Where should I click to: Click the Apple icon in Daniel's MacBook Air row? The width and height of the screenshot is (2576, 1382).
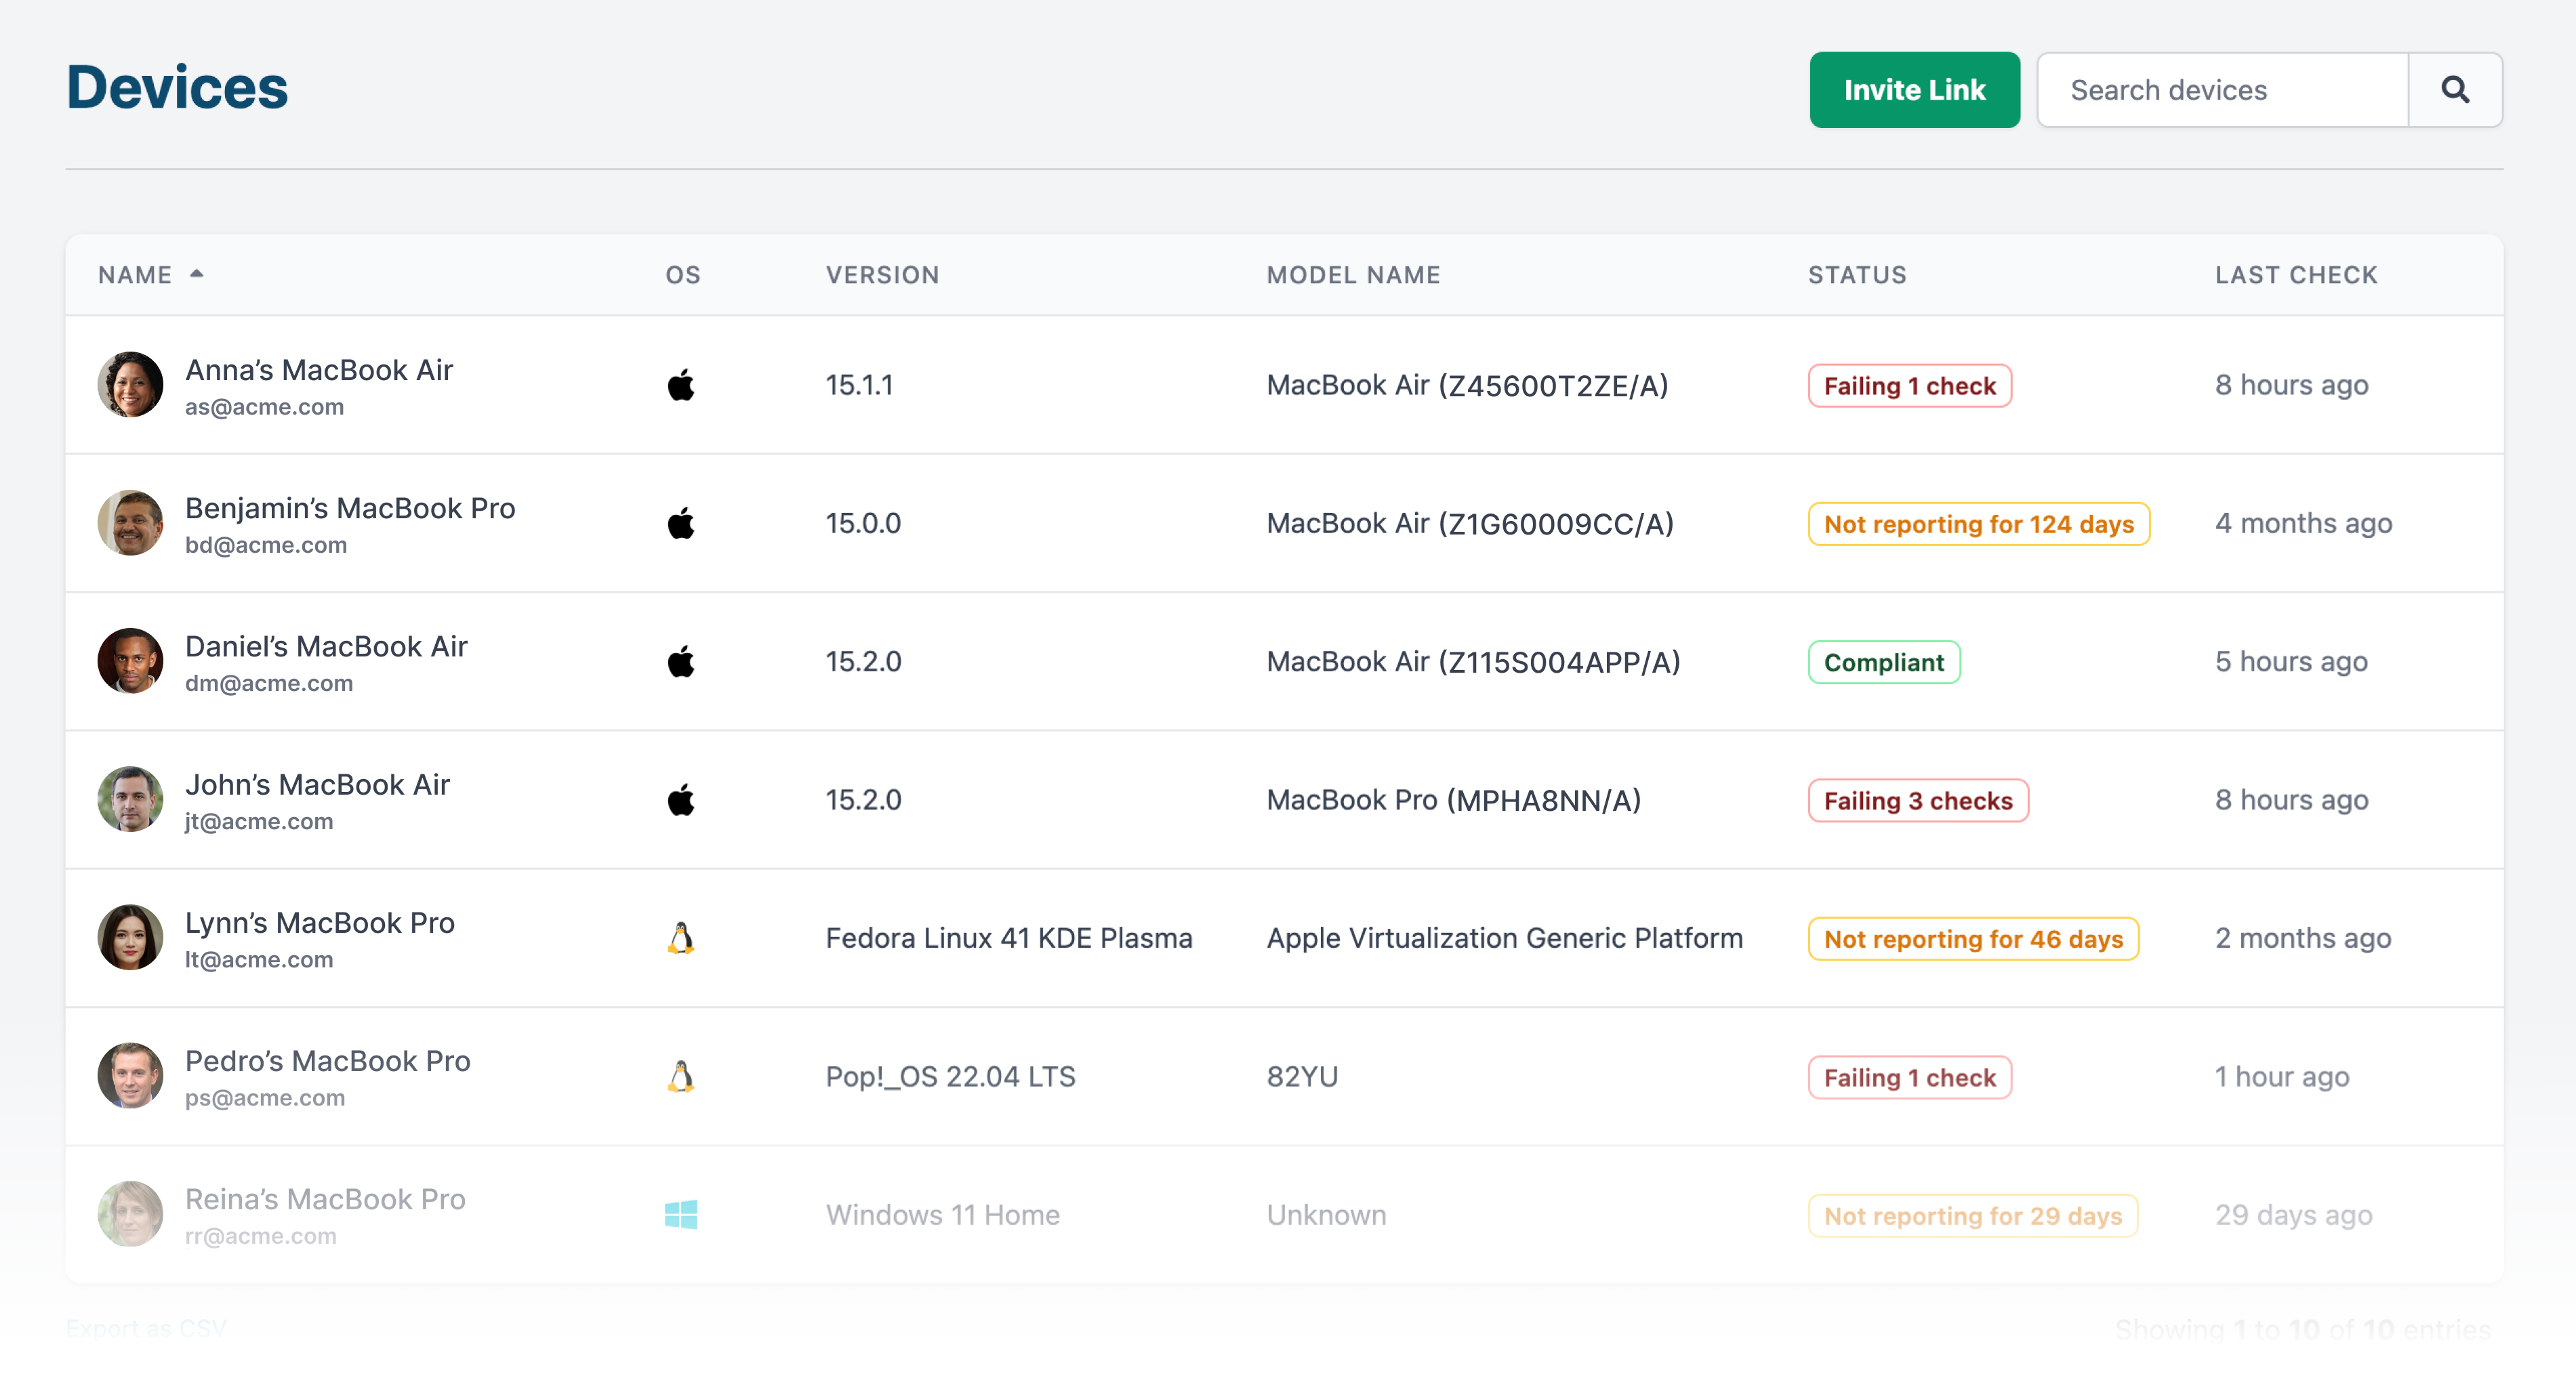[x=681, y=661]
